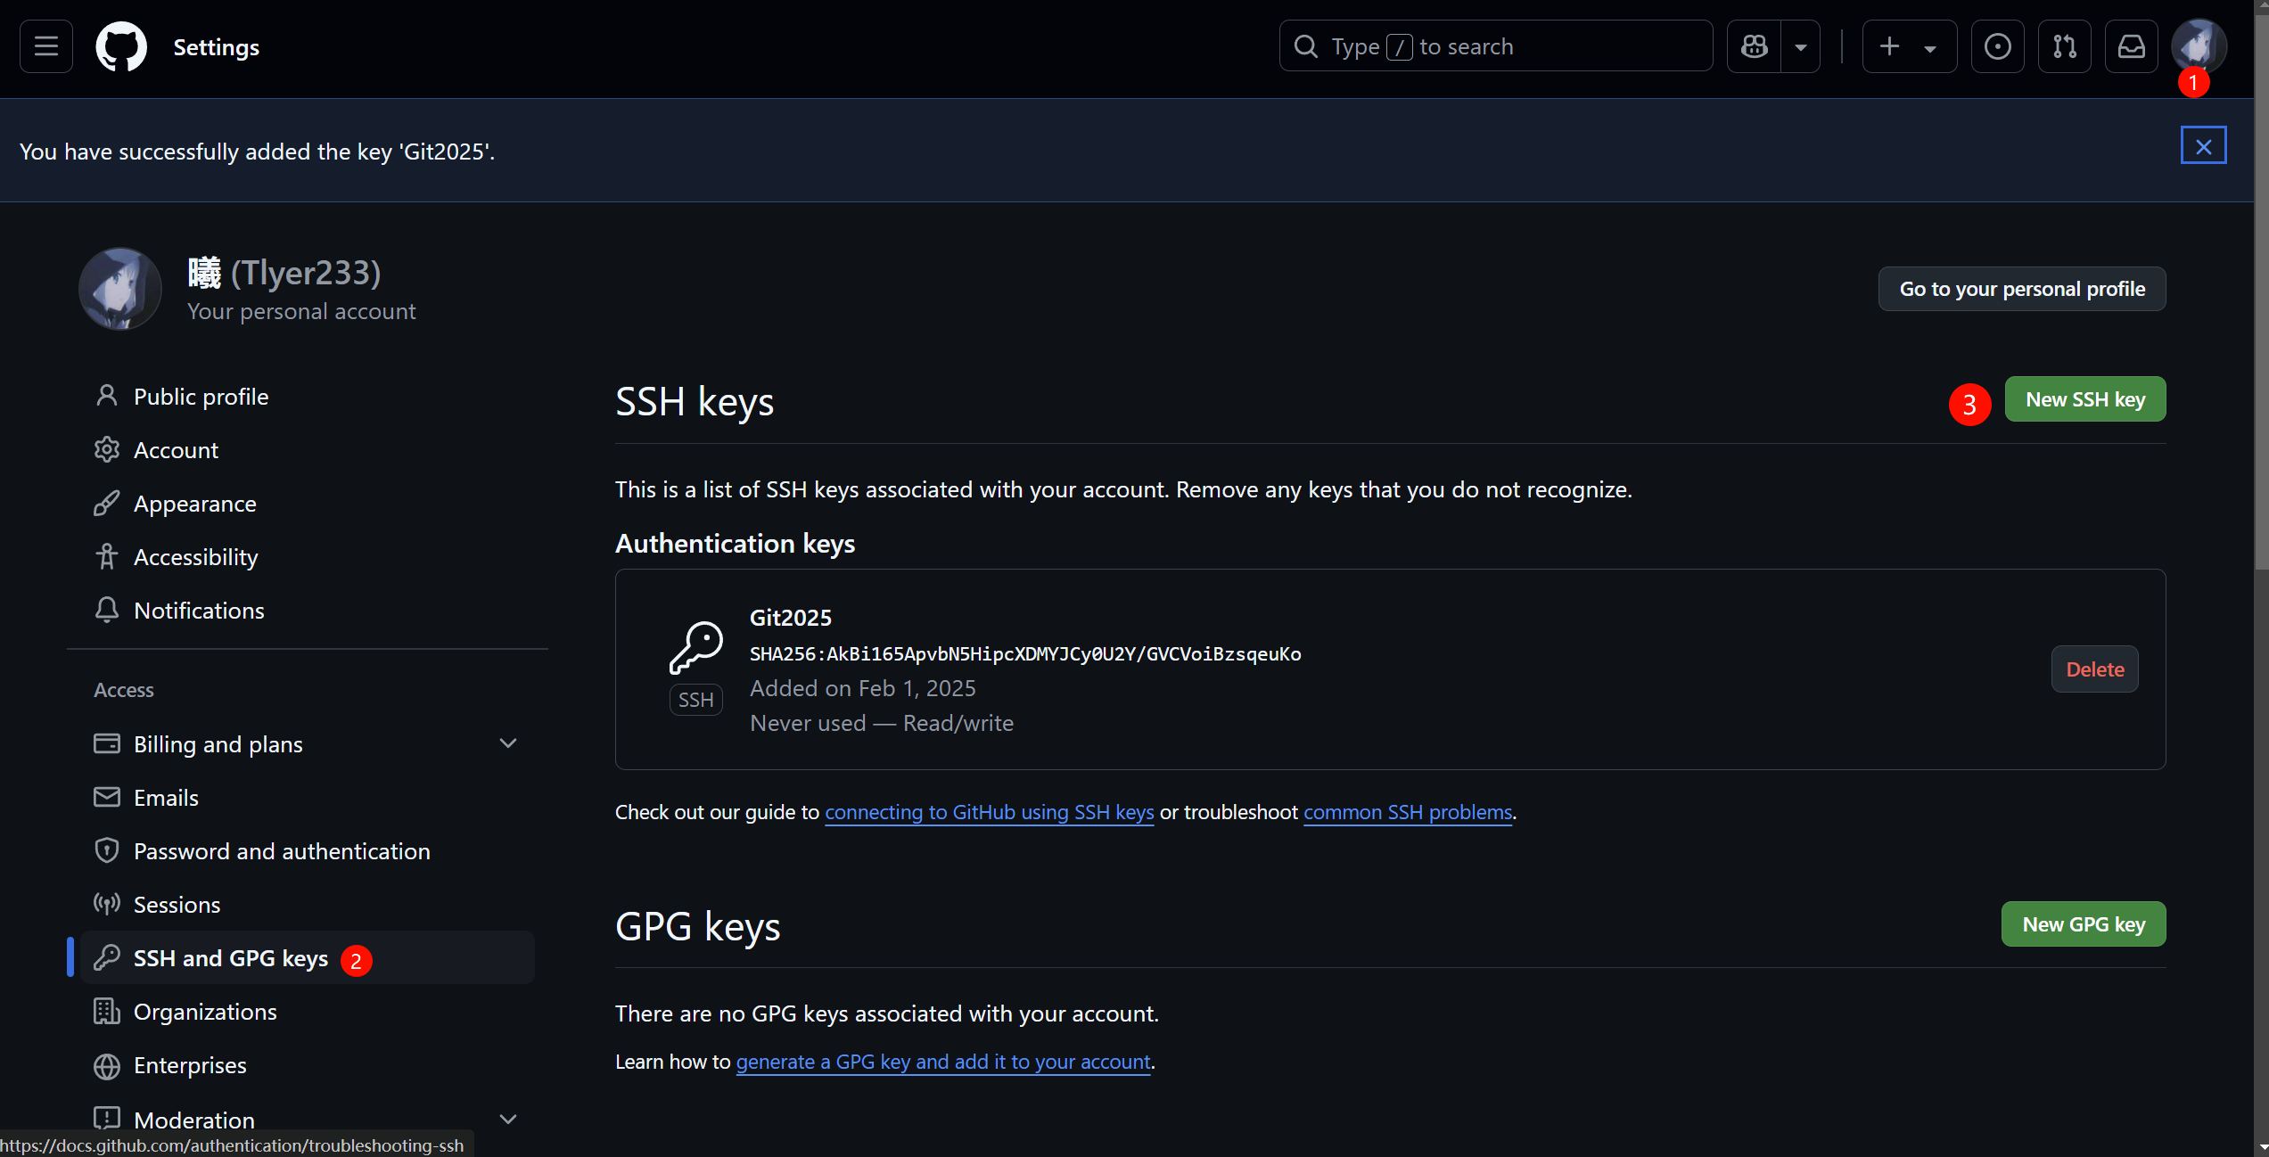
Task: Open the Issues icon in header
Action: coord(1997,46)
